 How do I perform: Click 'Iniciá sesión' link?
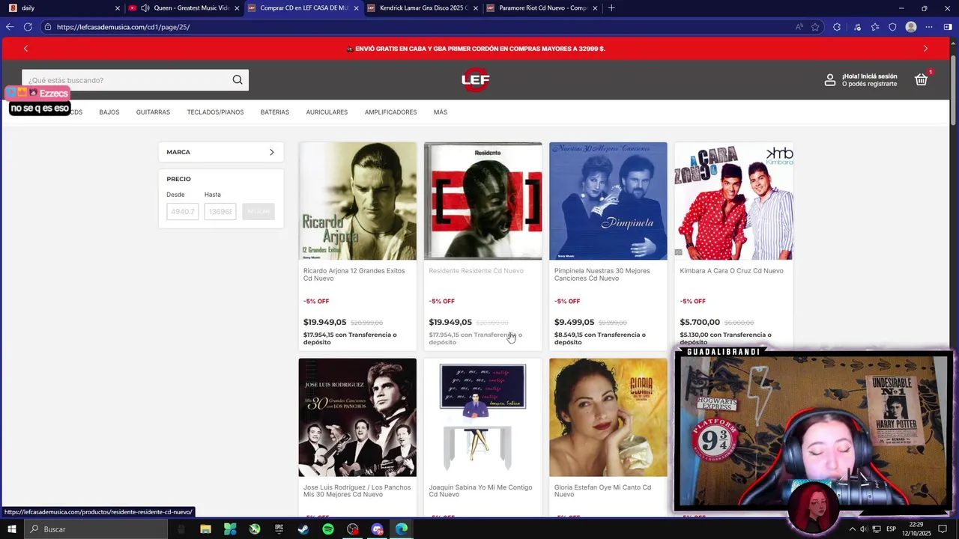coord(878,76)
